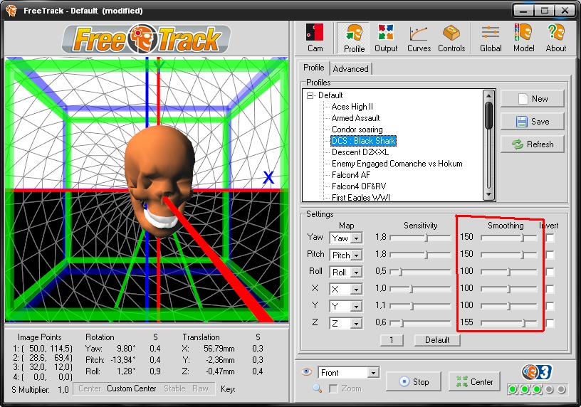Click the FreeTrack 3 points logo
Viewport: 581px width, 407px height.
537,372
